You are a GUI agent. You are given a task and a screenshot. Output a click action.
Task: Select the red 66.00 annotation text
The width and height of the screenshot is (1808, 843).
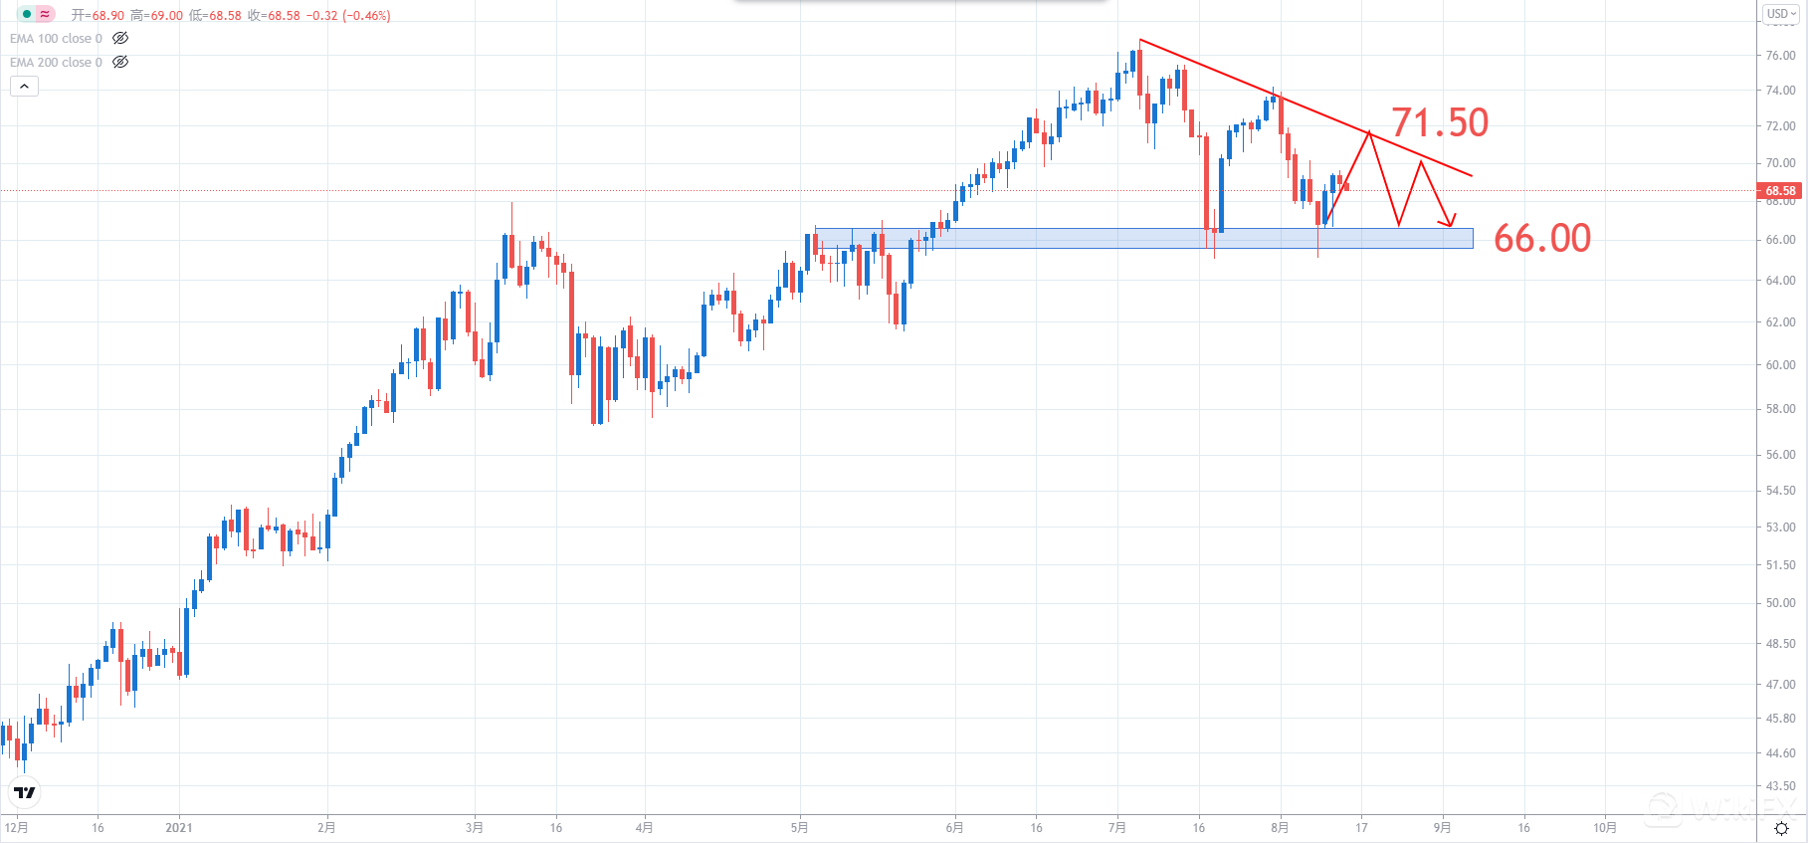1542,238
